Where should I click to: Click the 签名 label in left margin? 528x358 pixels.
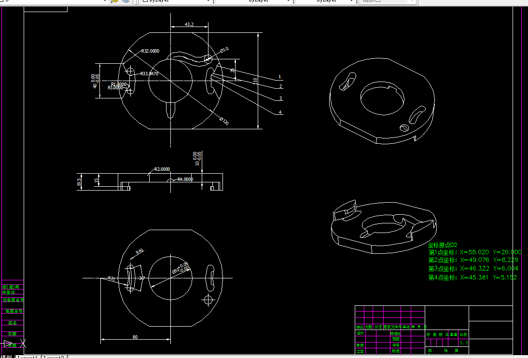coord(13,323)
